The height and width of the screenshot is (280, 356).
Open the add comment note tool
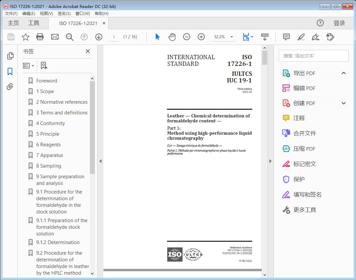point(286,37)
